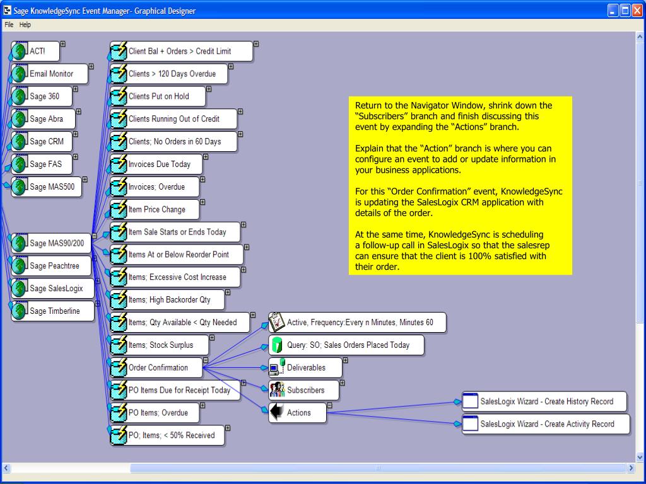Open the Help menu
The width and height of the screenshot is (646, 484).
25,25
